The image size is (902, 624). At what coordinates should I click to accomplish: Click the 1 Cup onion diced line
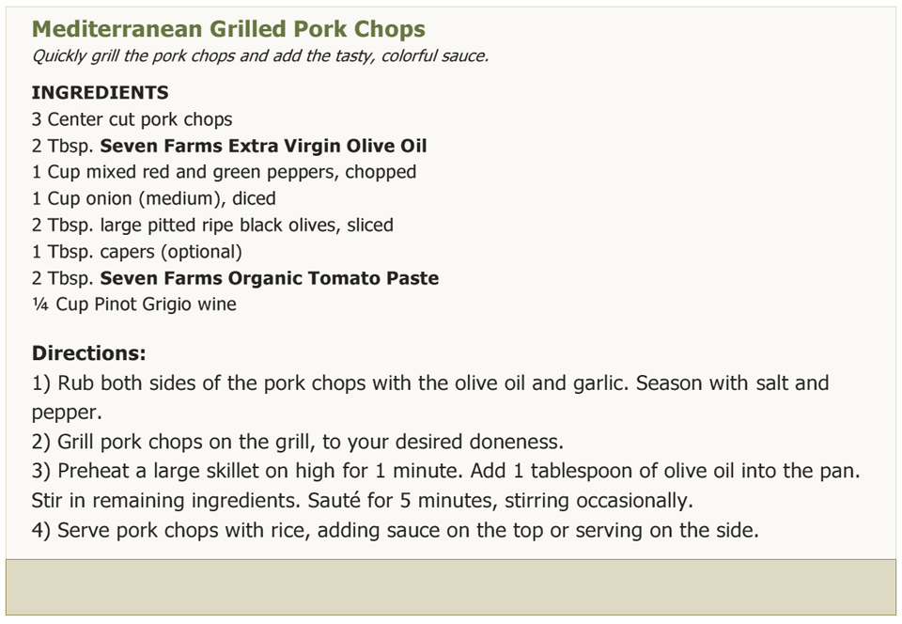tap(153, 198)
